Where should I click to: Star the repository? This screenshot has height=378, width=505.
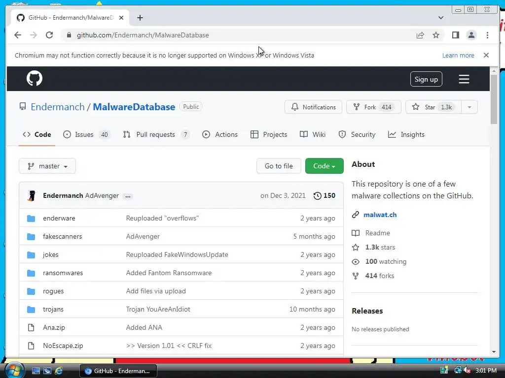(x=433, y=107)
